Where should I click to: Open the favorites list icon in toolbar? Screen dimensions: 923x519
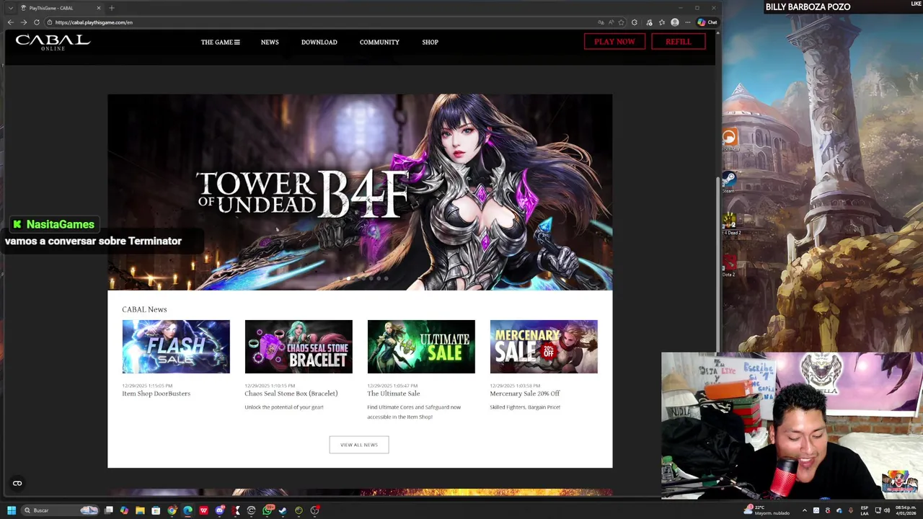(662, 22)
